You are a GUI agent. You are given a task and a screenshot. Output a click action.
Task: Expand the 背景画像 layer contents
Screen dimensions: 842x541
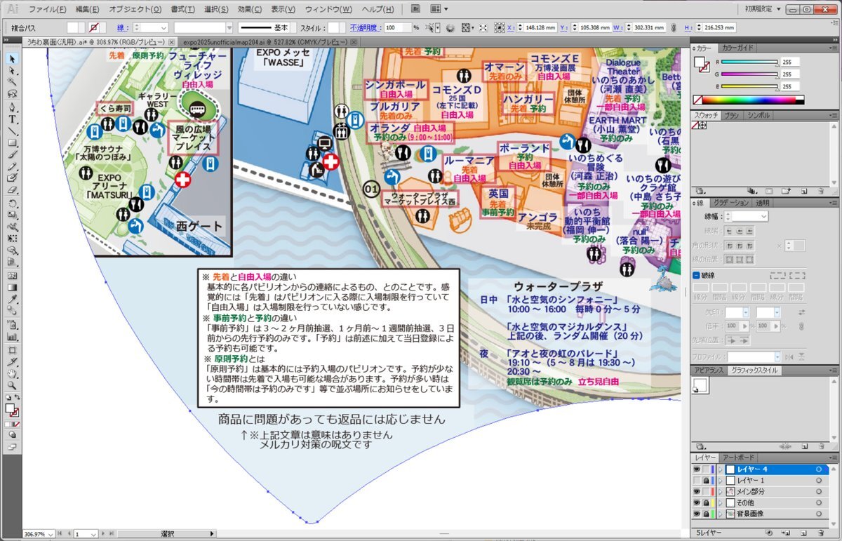pos(719,514)
